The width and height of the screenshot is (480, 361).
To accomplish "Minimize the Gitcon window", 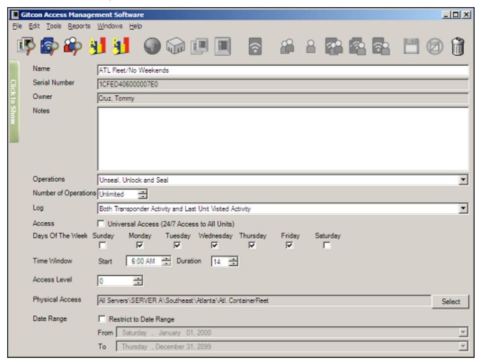I will [446, 14].
